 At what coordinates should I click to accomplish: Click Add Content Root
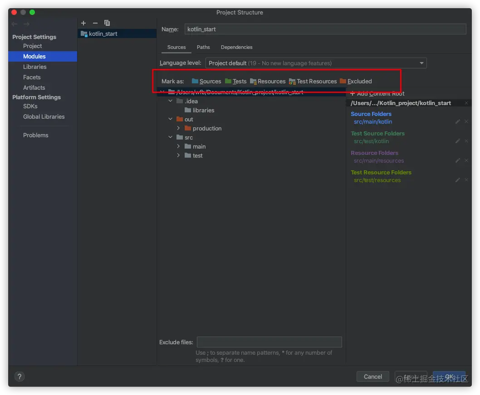pos(377,94)
